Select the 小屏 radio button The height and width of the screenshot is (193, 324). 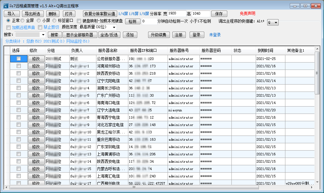point(39,20)
